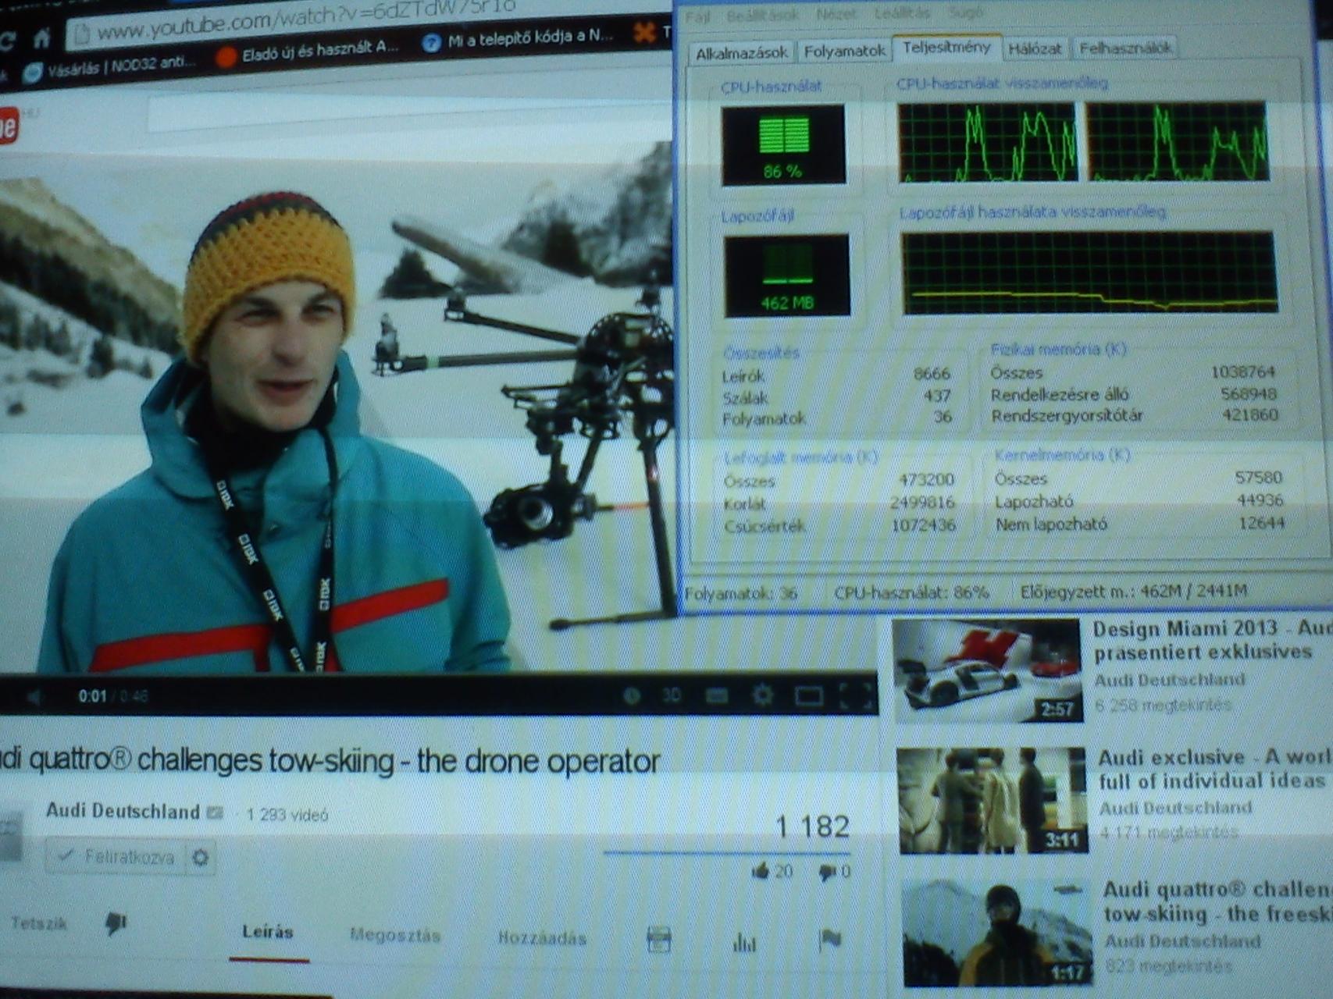The width and height of the screenshot is (1333, 999).
Task: Open Task Manager Leállítás menu
Action: point(902,13)
